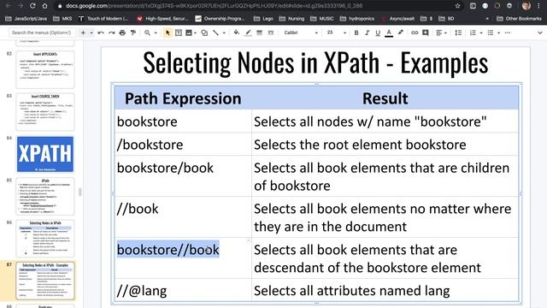The image size is (547, 308).
Task: Insert a link with the chain icon
Action: pos(415,33)
